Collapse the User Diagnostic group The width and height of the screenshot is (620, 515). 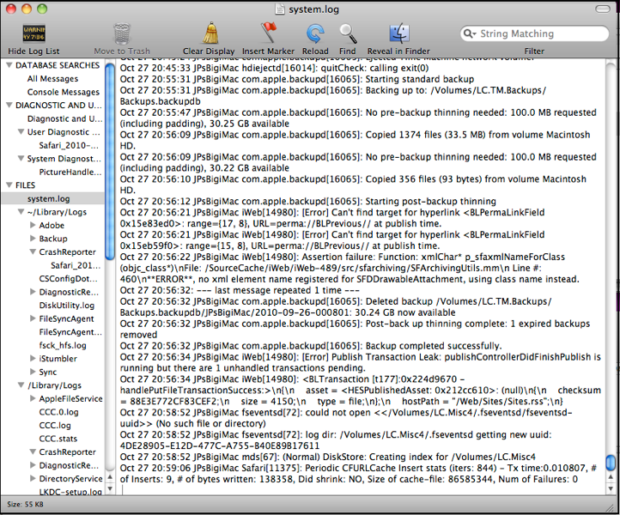(21, 131)
